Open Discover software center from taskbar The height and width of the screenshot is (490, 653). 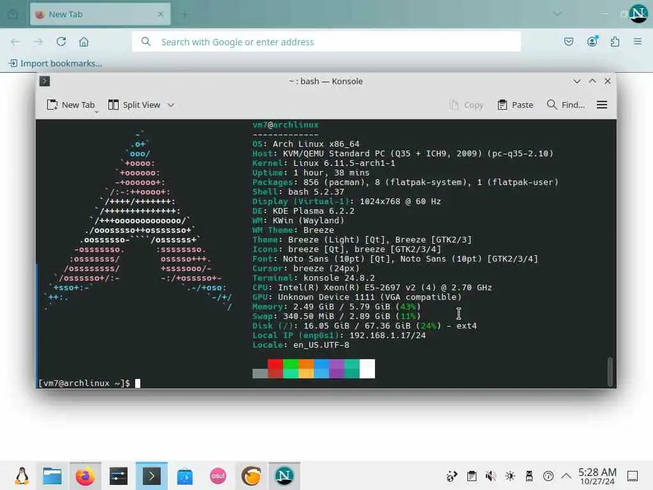coord(185,476)
